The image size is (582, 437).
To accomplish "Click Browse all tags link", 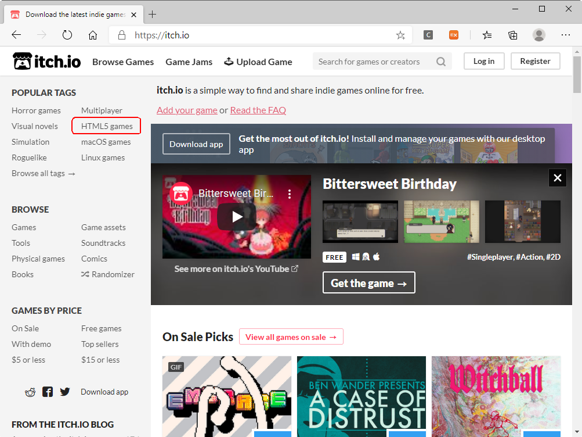I will coord(44,173).
